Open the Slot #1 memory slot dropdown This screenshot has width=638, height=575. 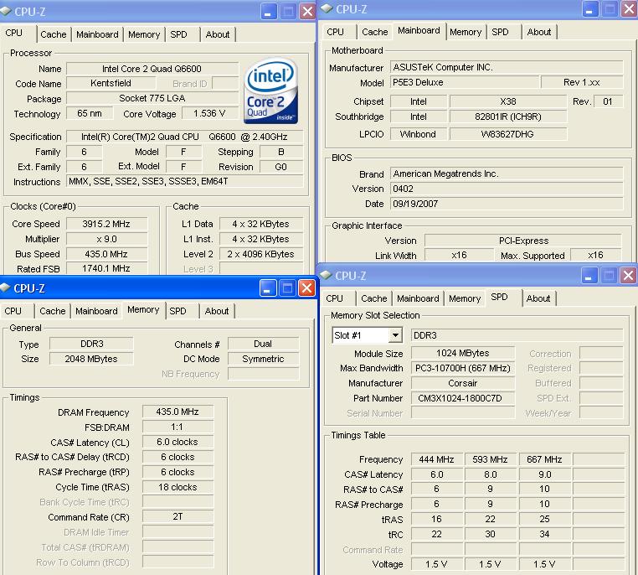tap(395, 335)
